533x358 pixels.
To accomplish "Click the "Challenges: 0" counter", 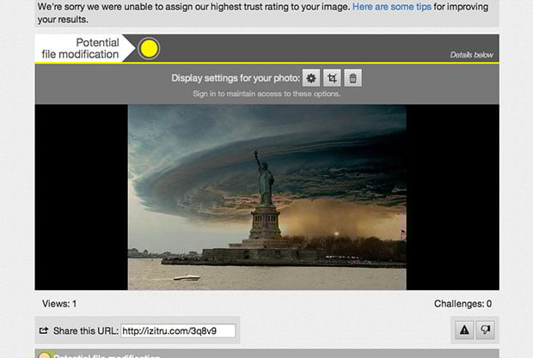I will click(x=463, y=304).
